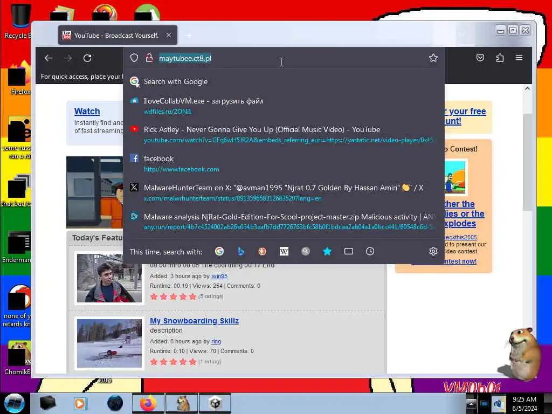Screen dimensions: 552x414
Task: Select the Recycle Bin desktop icon
Action: (18, 21)
